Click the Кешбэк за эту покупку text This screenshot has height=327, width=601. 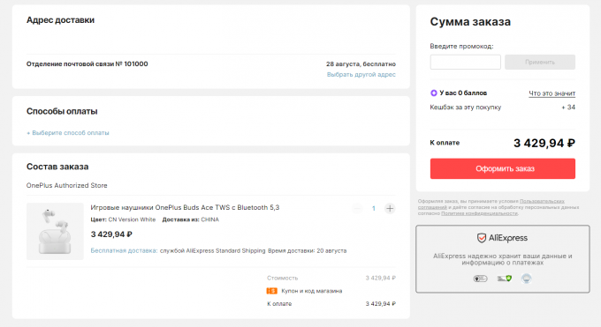pyautogui.click(x=465, y=107)
